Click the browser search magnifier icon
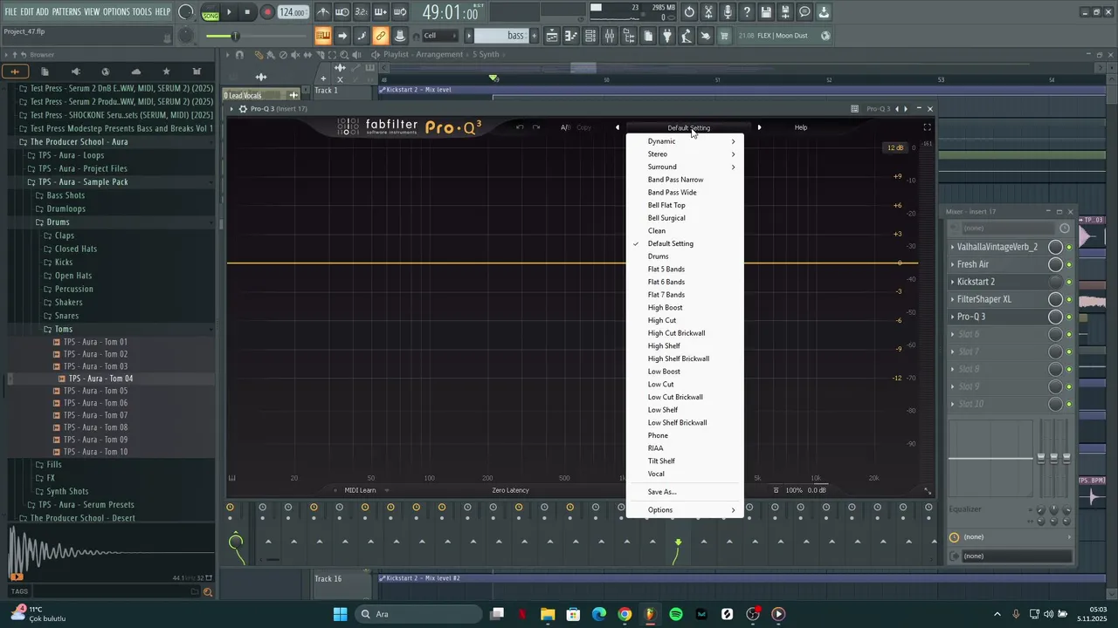Viewport: 1118px width, 628px height. (x=208, y=592)
